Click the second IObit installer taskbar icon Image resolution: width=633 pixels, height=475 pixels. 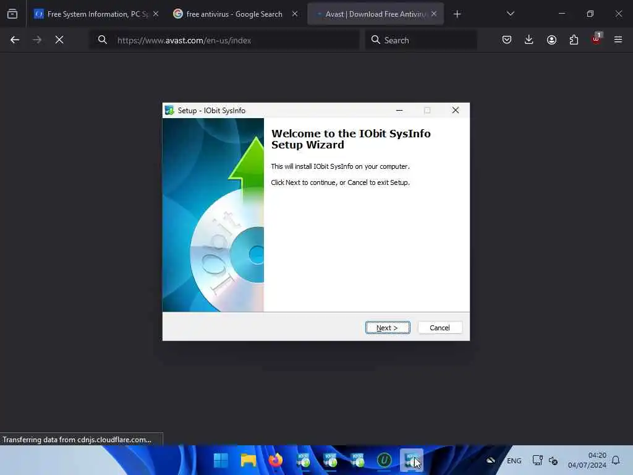(x=330, y=460)
